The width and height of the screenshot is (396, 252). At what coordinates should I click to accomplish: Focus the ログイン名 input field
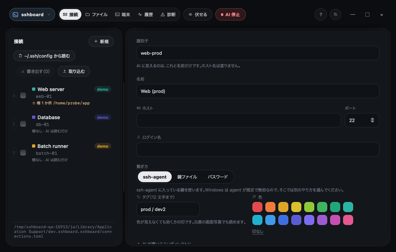[x=258, y=149]
